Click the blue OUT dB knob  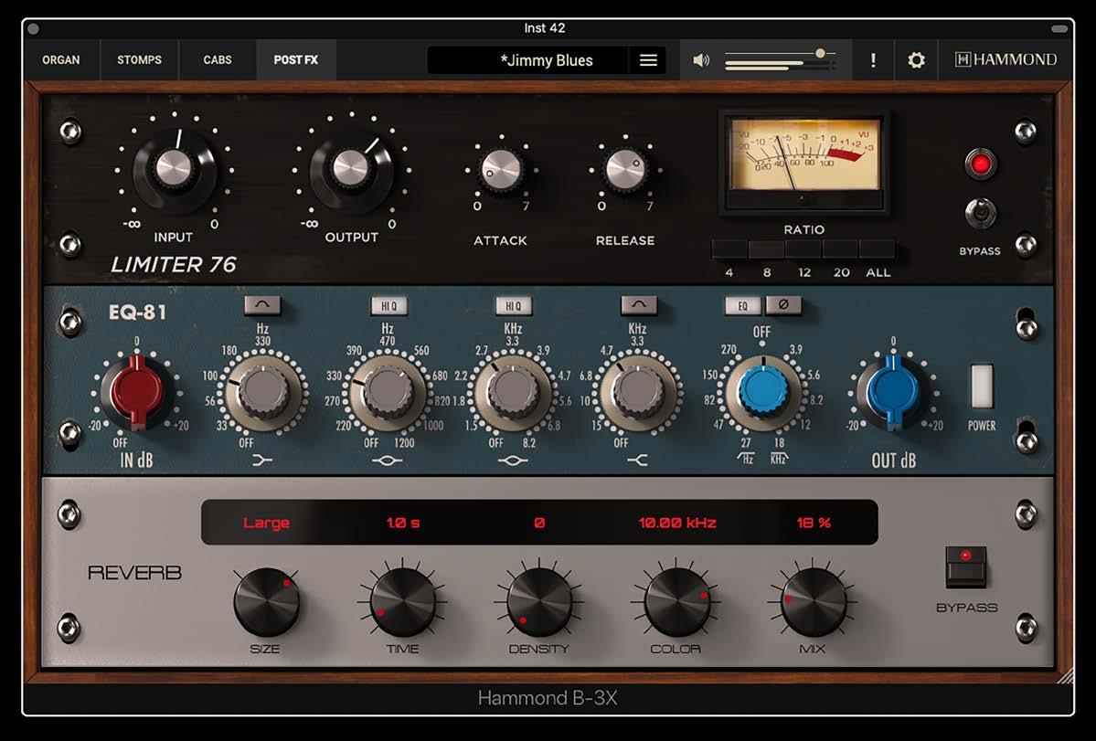892,392
